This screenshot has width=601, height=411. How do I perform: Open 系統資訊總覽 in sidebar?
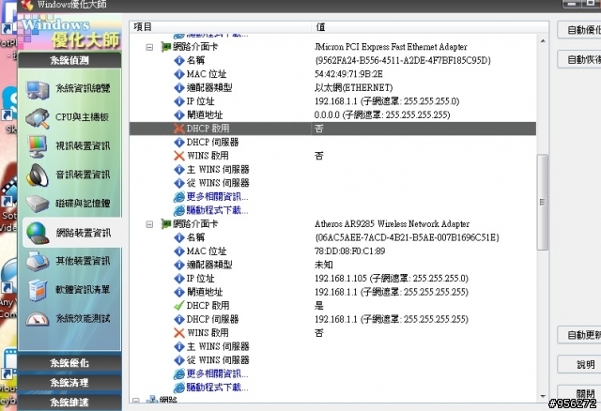click(69, 88)
